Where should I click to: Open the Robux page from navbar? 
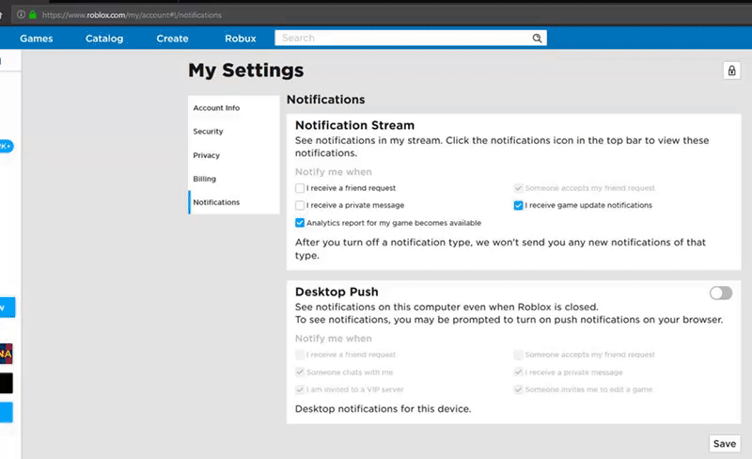pos(241,39)
